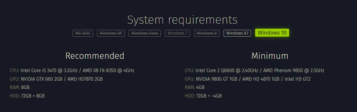
Task: Click the crossed-out MS-DOS tab
Action: [83, 33]
